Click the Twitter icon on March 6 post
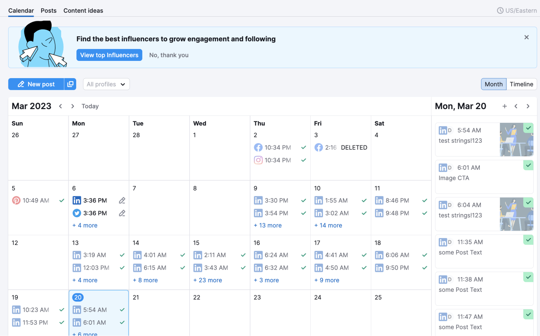 77,213
